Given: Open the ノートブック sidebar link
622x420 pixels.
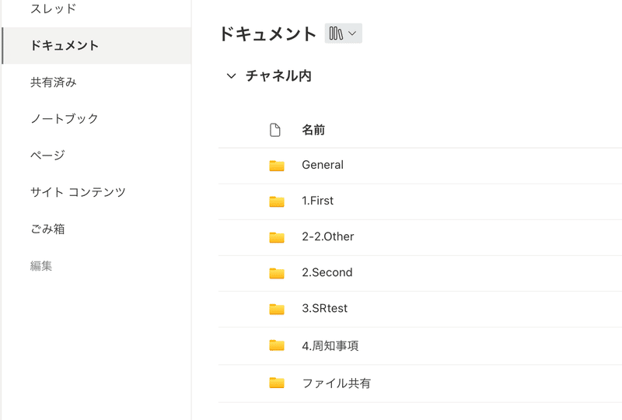Looking at the screenshot, I should [x=65, y=118].
